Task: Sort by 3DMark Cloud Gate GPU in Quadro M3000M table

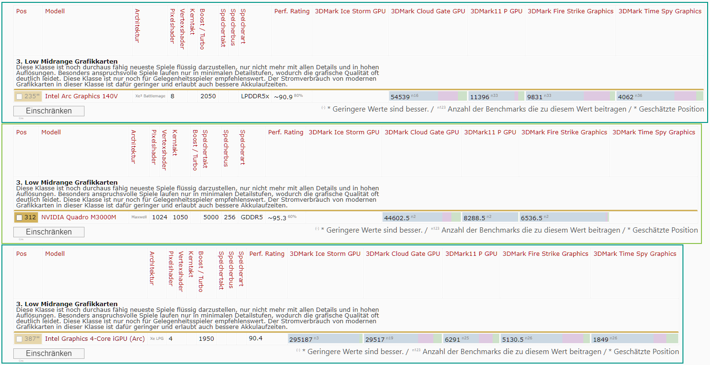Action: click(x=422, y=132)
